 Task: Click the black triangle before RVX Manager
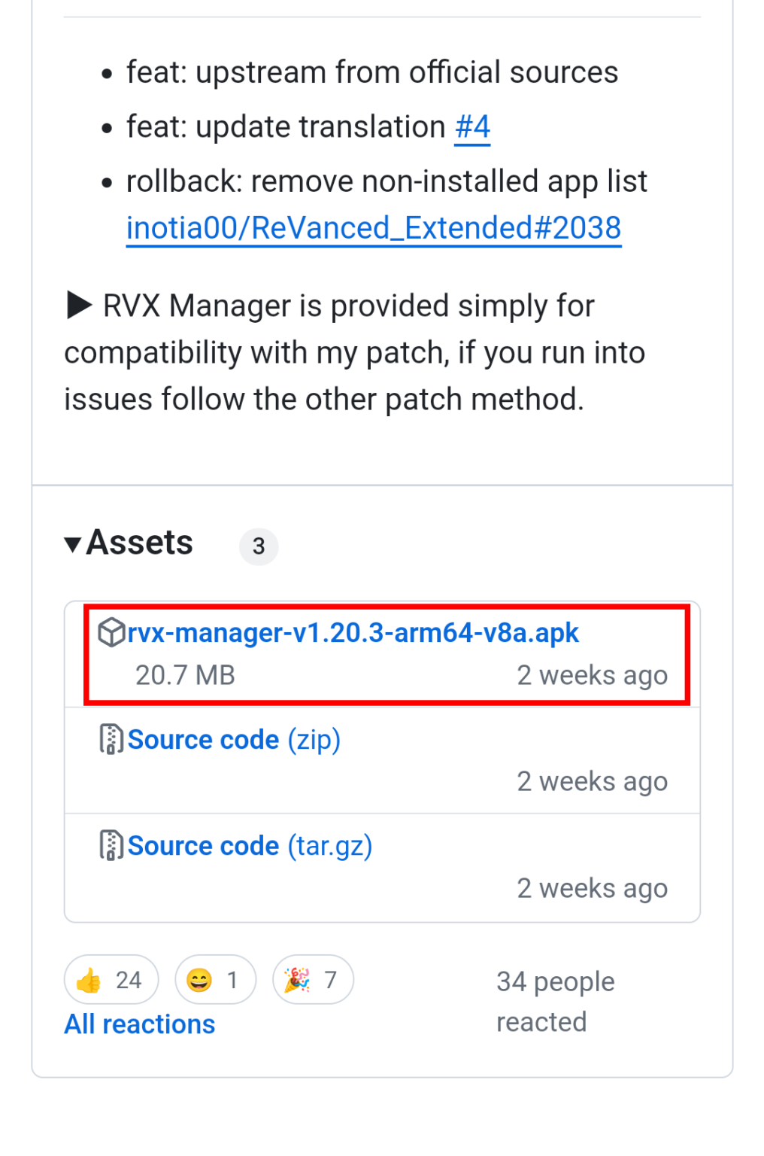(79, 306)
